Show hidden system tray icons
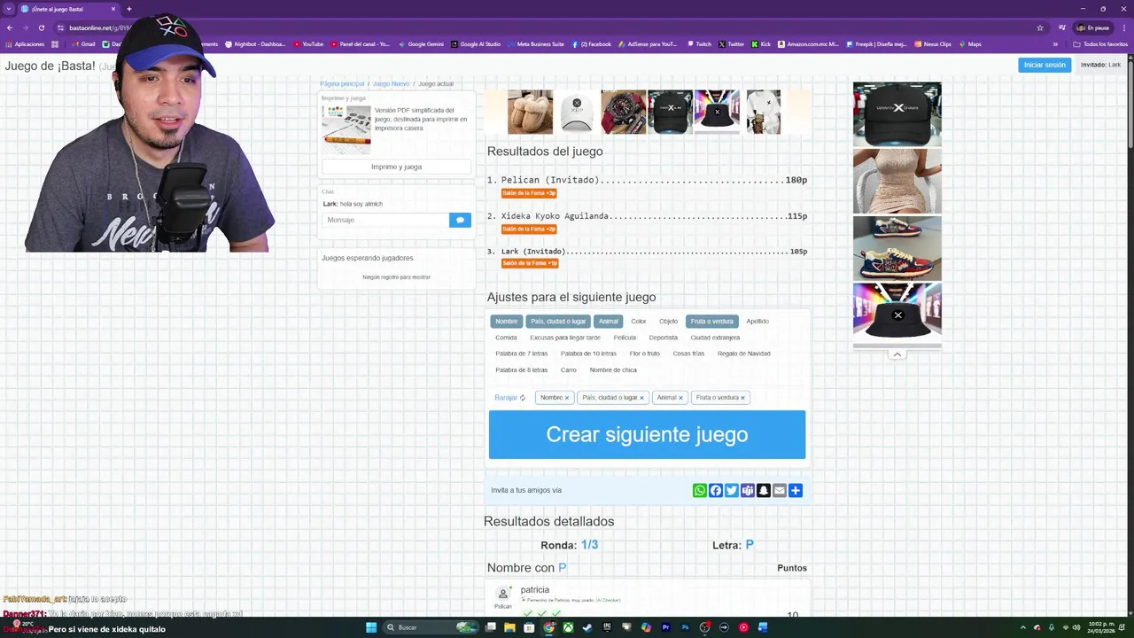The width and height of the screenshot is (1134, 638). [x=1023, y=627]
